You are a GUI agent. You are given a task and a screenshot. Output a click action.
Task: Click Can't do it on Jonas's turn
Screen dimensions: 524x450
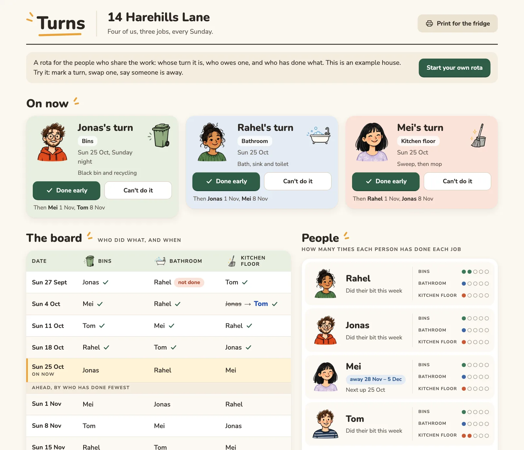point(138,190)
